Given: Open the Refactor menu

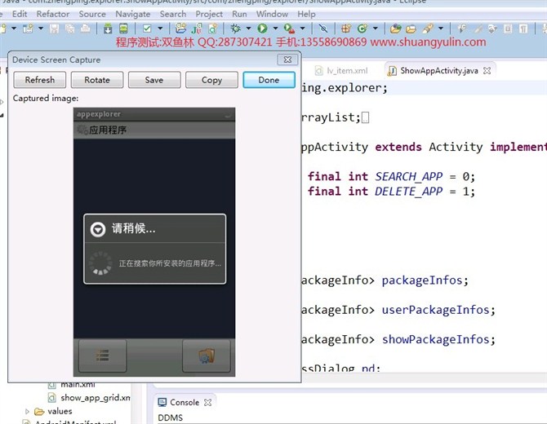Looking at the screenshot, I should pos(53,14).
